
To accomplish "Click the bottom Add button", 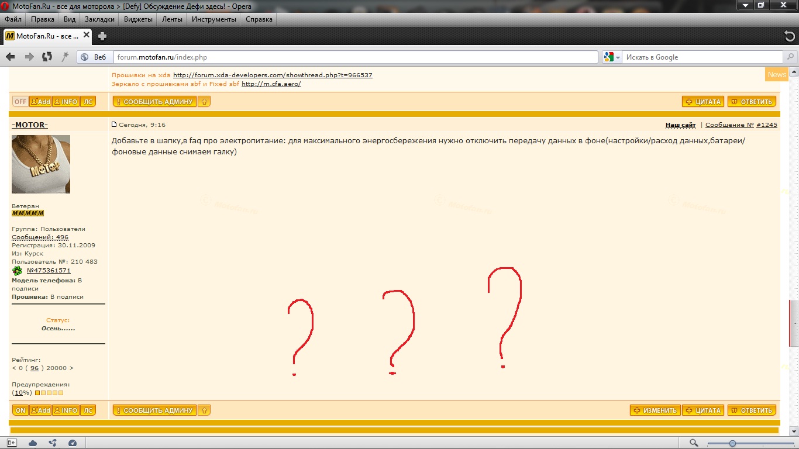I will (x=40, y=410).
